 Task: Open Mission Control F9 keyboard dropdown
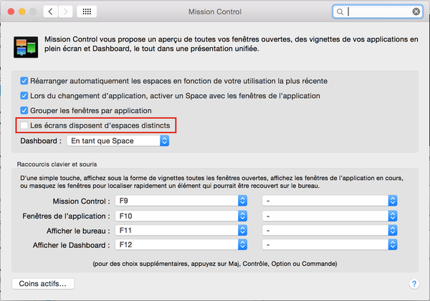tap(181, 201)
